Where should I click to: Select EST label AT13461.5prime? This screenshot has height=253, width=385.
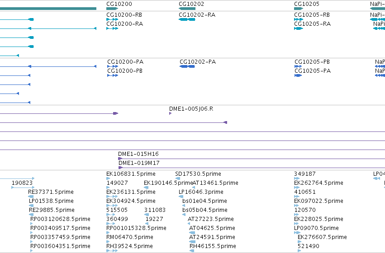pos(216,183)
